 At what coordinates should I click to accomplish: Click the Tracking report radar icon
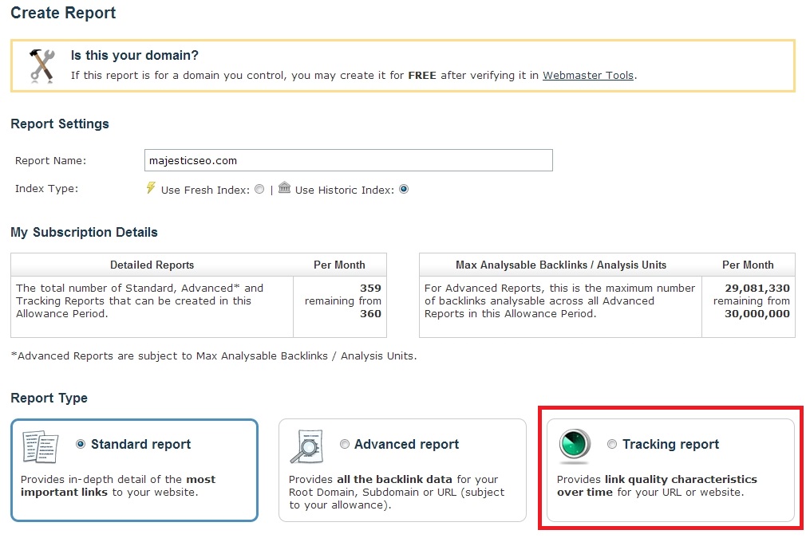pos(575,445)
